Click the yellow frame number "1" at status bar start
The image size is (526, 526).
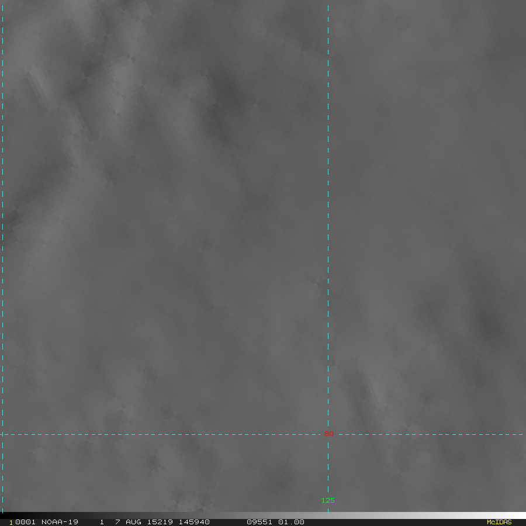coord(11,522)
